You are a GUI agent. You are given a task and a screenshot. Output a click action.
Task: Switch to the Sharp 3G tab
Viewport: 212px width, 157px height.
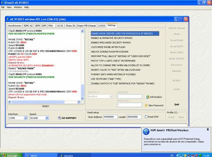[x=71, y=26]
